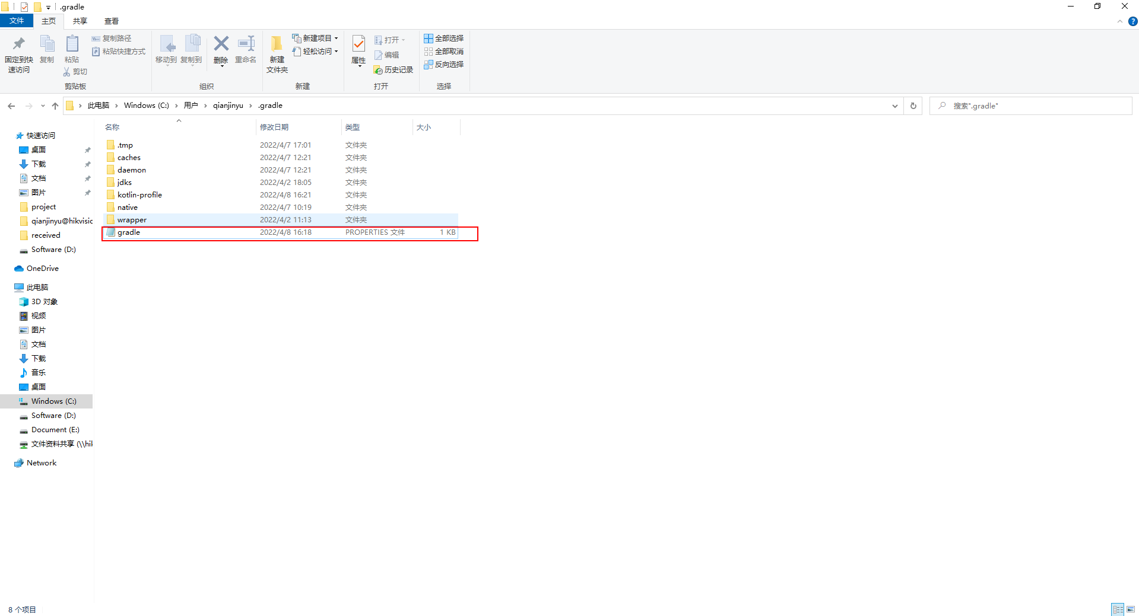Switch to details view in status bar
Viewport: 1139px width, 616px height.
point(1118,609)
